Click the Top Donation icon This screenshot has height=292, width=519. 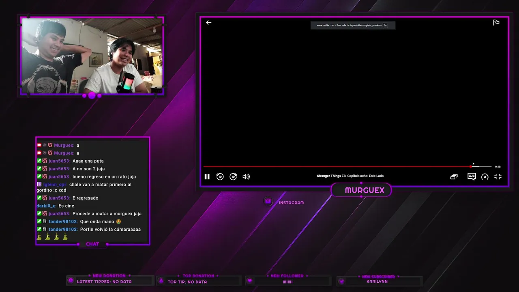[x=161, y=281]
